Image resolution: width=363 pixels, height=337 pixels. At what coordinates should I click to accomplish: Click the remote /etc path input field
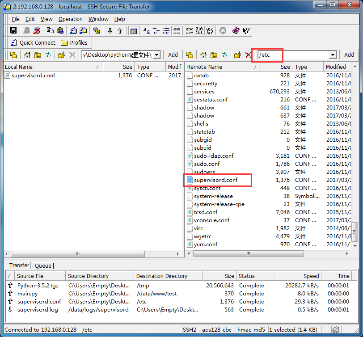pyautogui.click(x=294, y=55)
